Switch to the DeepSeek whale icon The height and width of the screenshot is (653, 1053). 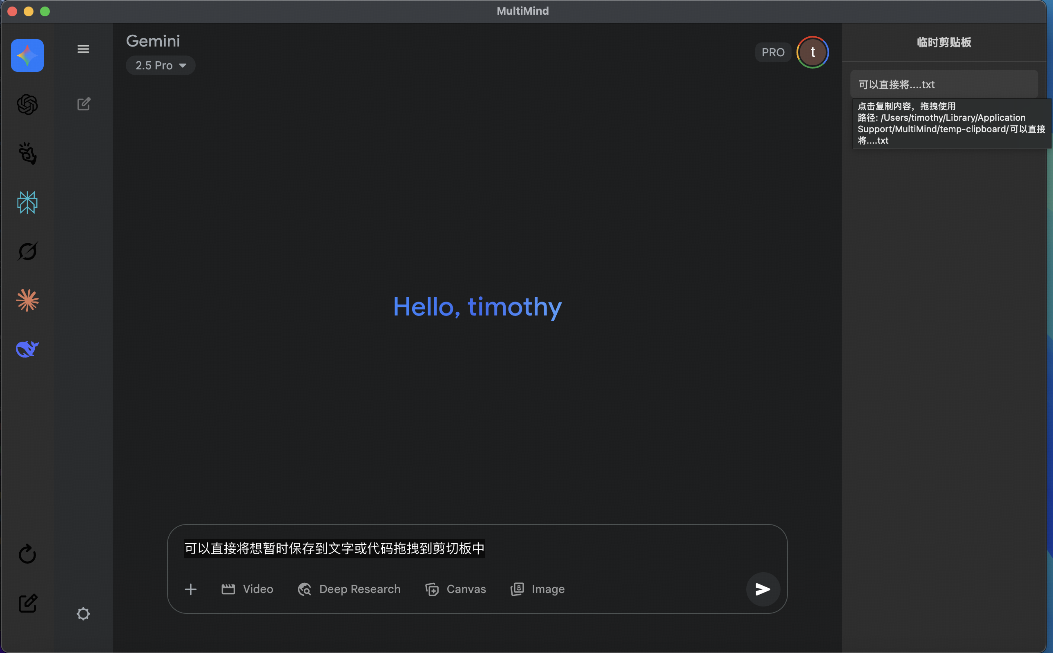(27, 349)
